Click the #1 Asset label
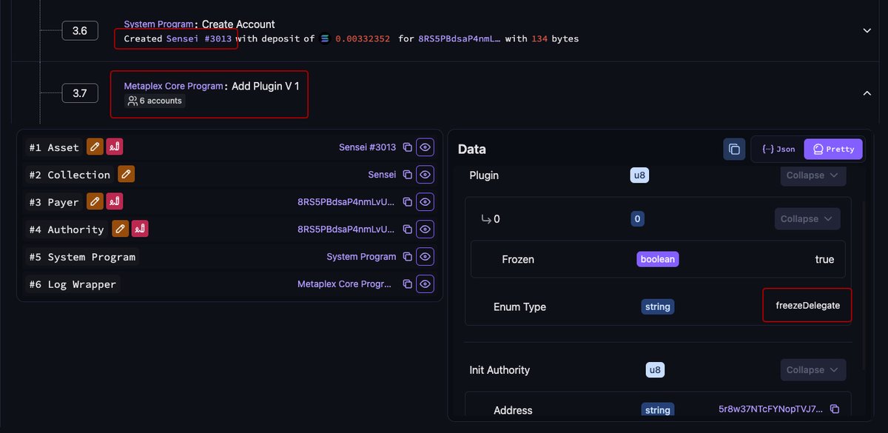This screenshot has height=433, width=888. [54, 147]
